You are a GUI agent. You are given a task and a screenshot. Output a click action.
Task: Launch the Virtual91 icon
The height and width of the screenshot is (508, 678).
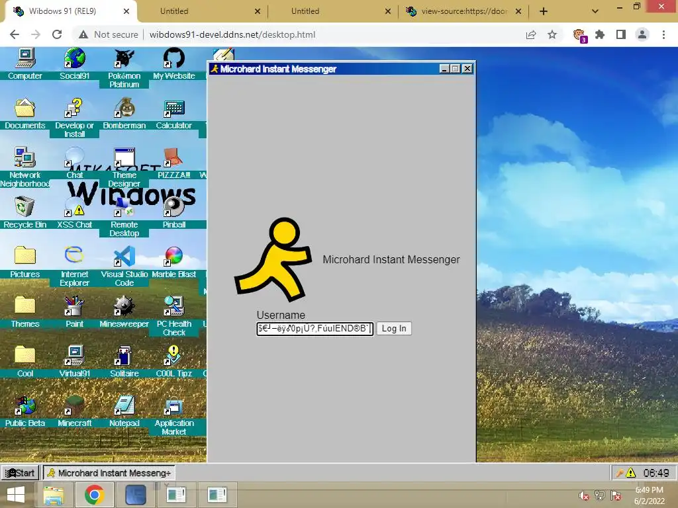(74, 355)
